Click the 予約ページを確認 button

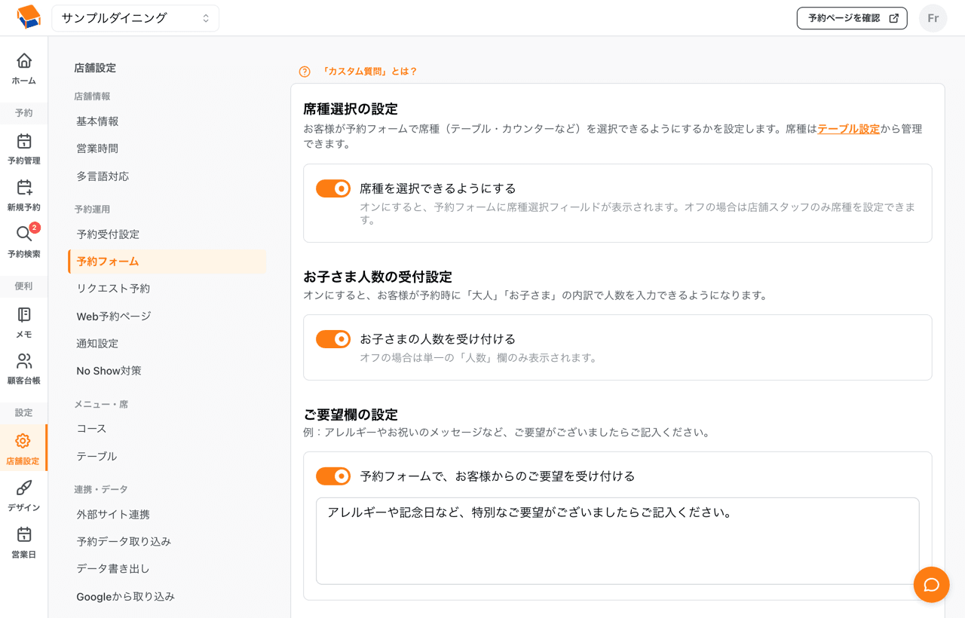pyautogui.click(x=852, y=18)
